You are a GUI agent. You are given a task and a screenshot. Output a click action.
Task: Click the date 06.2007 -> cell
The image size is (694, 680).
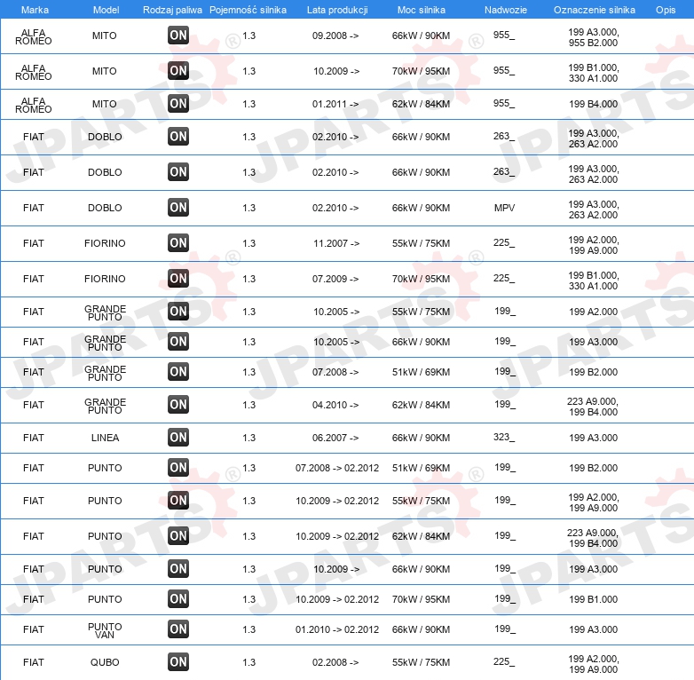coord(335,438)
